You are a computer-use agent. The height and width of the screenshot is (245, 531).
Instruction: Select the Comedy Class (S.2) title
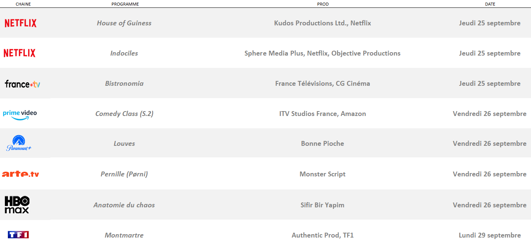pos(124,114)
